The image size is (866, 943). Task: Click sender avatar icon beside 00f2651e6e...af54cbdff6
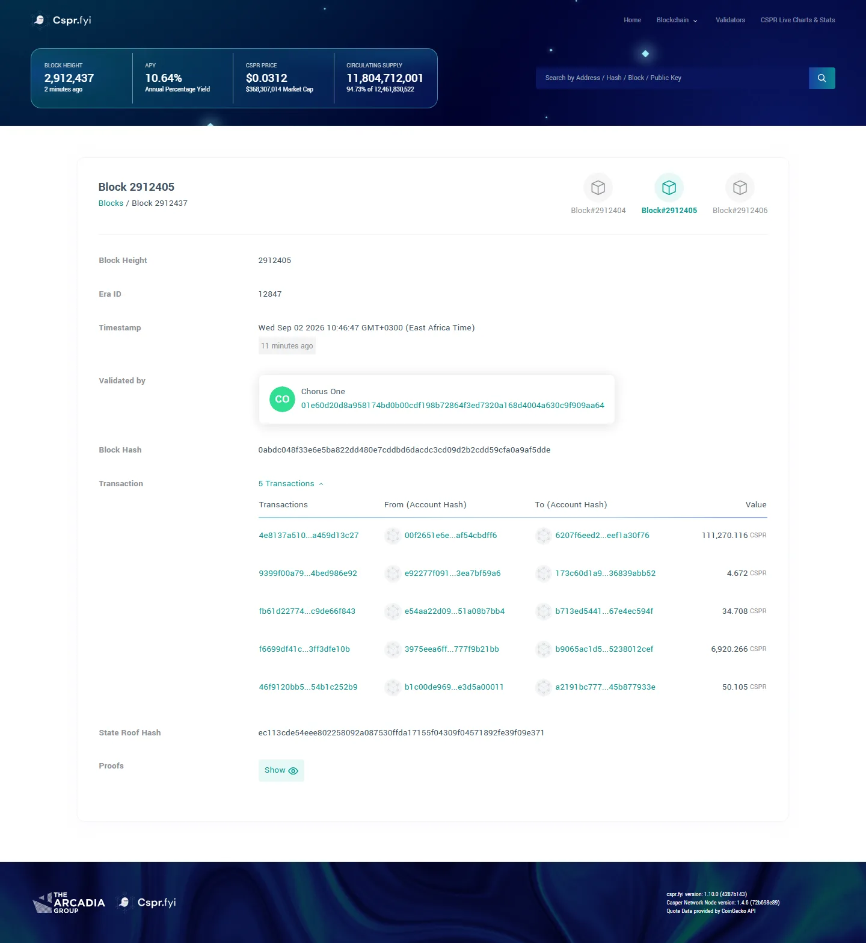click(393, 536)
